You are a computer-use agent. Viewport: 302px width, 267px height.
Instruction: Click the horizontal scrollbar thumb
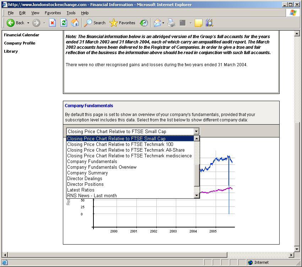pos(118,255)
